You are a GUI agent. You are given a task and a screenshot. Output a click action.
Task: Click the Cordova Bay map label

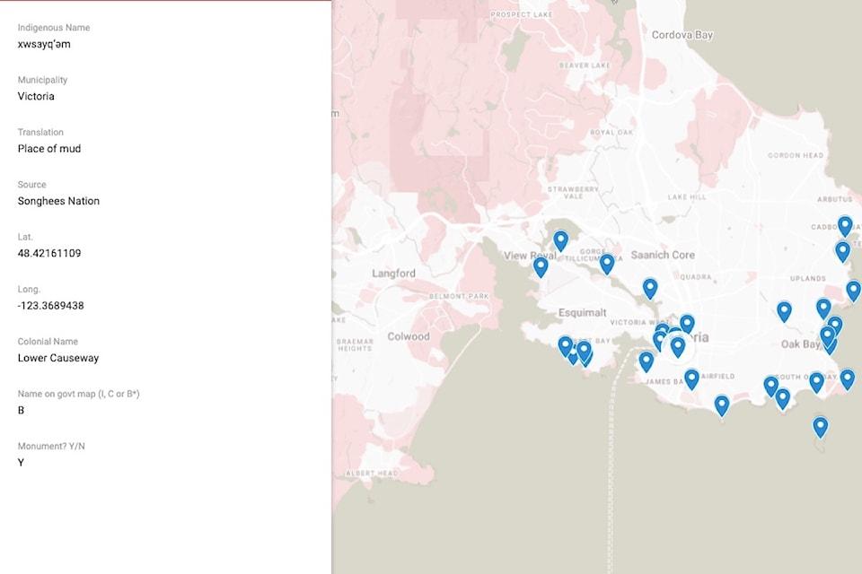[682, 35]
